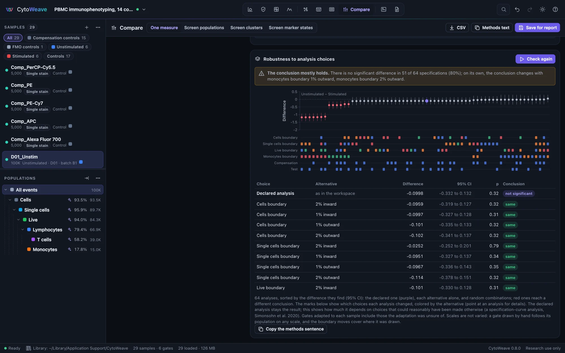Toggle the Controls 17 filter chip
Image resolution: width=565 pixels, height=353 pixels.
click(x=58, y=56)
